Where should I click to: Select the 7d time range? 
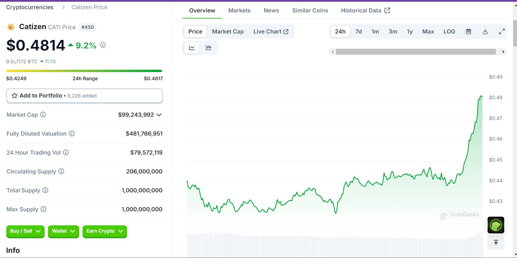pyautogui.click(x=358, y=32)
